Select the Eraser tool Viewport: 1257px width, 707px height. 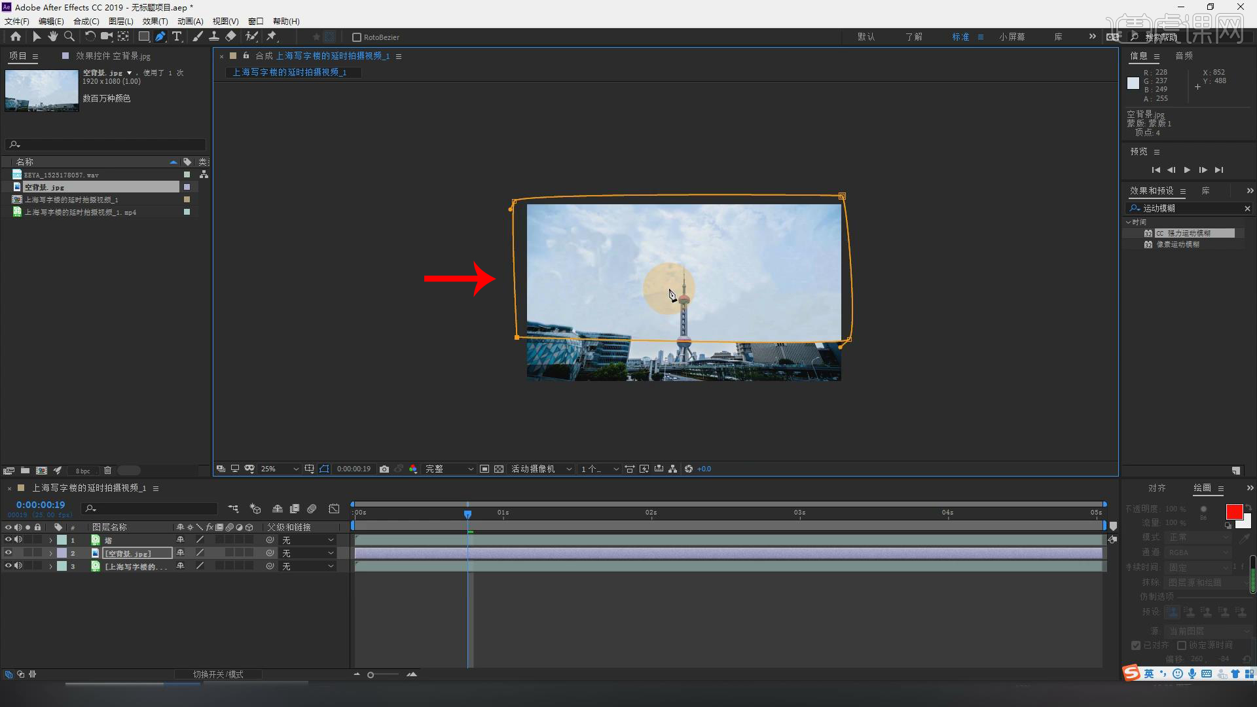(230, 37)
